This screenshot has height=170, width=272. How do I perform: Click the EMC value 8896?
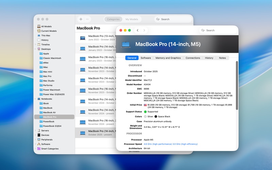coord(146,89)
